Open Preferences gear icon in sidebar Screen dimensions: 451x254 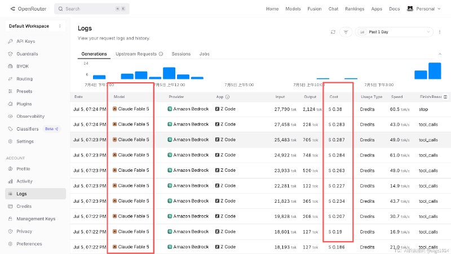pos(10,244)
